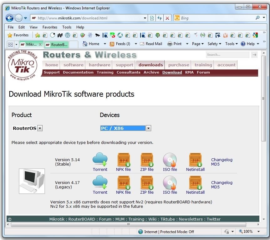270x240 pixels.
Task: Click the Torrent icon for Version 4.17
Action: click(x=100, y=182)
